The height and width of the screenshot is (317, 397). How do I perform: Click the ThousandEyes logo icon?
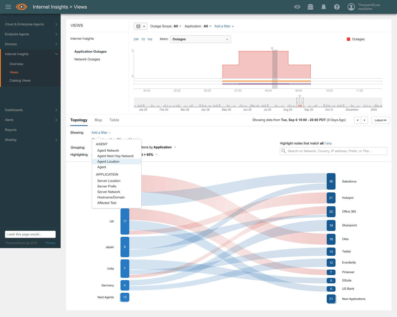coord(22,7)
